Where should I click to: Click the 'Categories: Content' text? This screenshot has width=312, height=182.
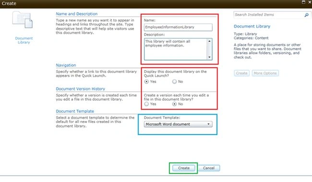click(x=251, y=38)
